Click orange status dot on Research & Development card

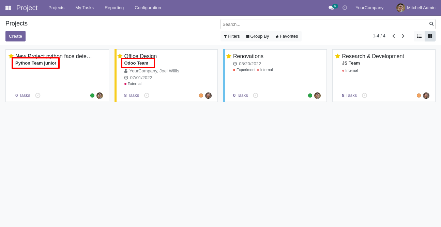click(419, 95)
